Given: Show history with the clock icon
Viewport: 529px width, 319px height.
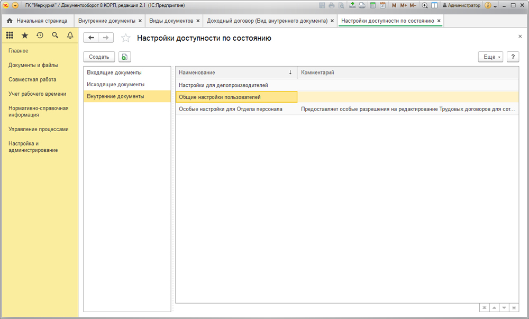Looking at the screenshot, I should (x=40, y=35).
